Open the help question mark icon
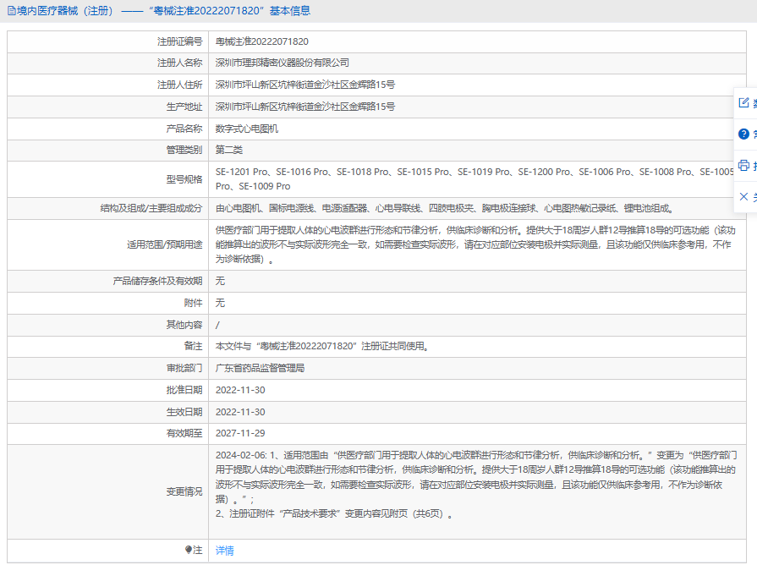The width and height of the screenshot is (757, 565). [x=743, y=134]
